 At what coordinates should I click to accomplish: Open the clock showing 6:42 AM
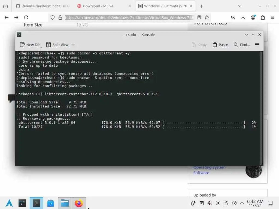pyautogui.click(x=255, y=203)
